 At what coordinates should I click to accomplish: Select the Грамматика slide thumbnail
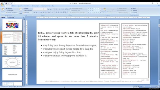pos(12,75)
